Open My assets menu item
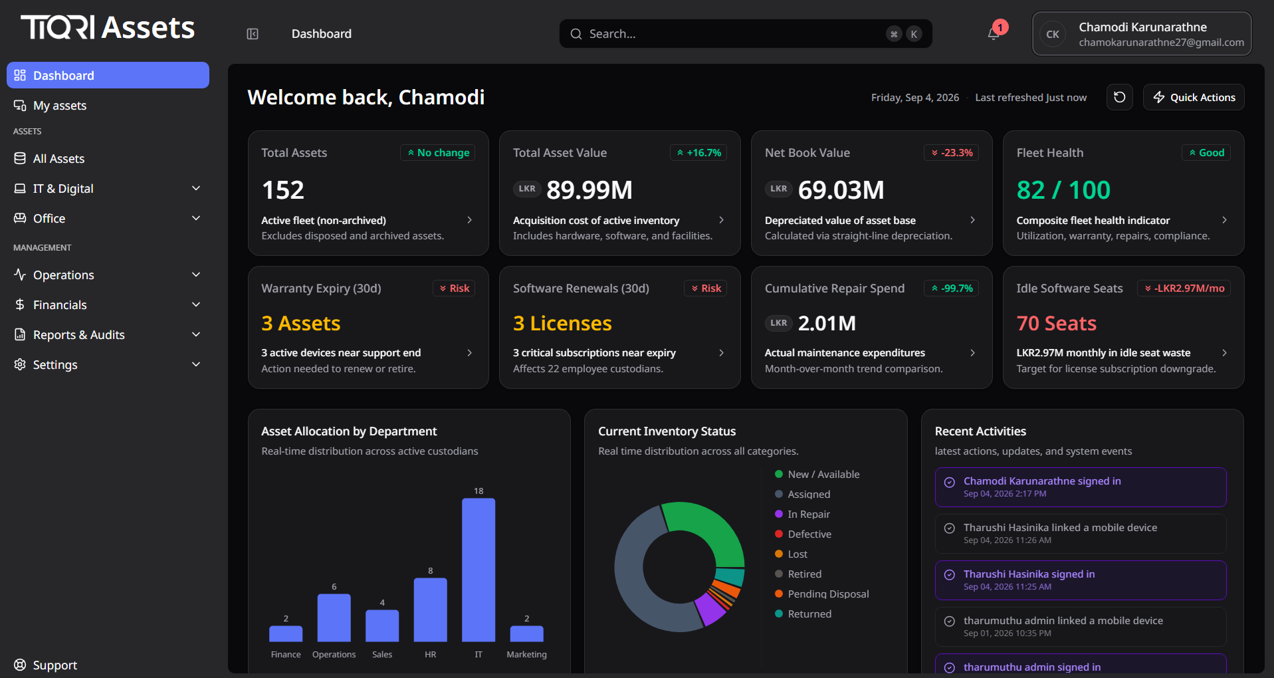This screenshot has width=1274, height=678. pyautogui.click(x=108, y=105)
